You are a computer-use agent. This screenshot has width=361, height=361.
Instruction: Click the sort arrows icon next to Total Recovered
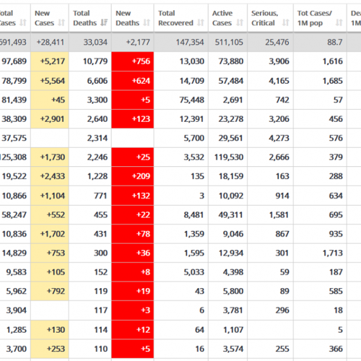tap(200, 23)
